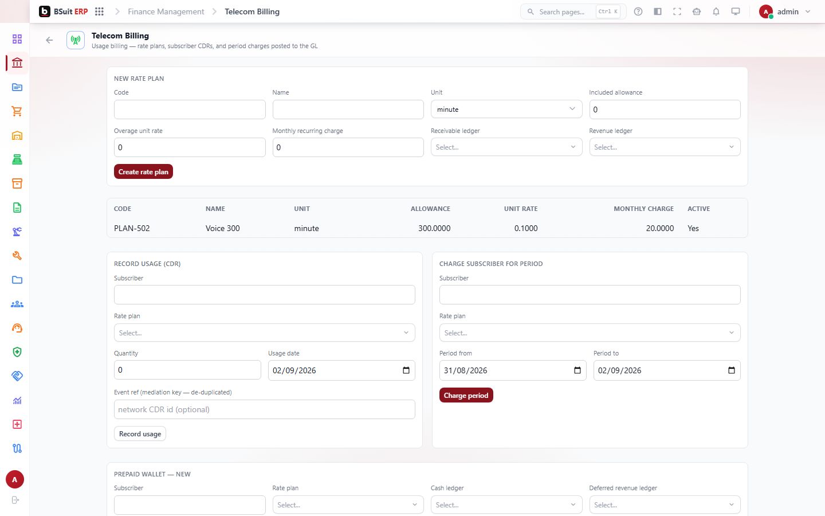Click the analytics chart sidebar icon
This screenshot has width=825, height=516.
17,400
